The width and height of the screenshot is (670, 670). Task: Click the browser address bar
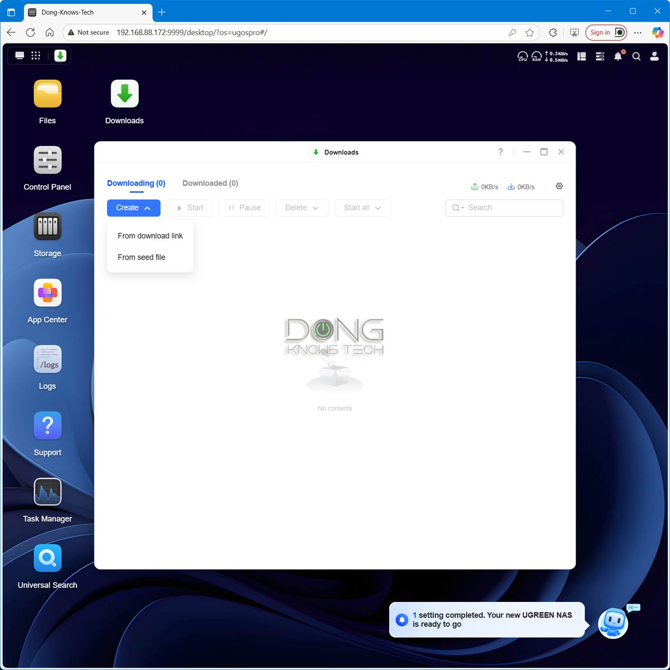click(301, 32)
